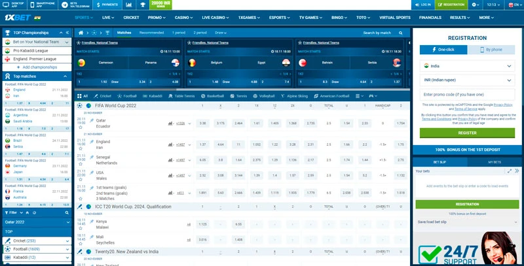
Task: Open the Esports menu
Action: [x=280, y=18]
